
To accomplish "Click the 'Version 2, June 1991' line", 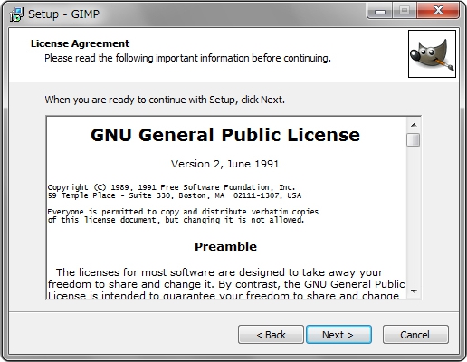I will 225,164.
